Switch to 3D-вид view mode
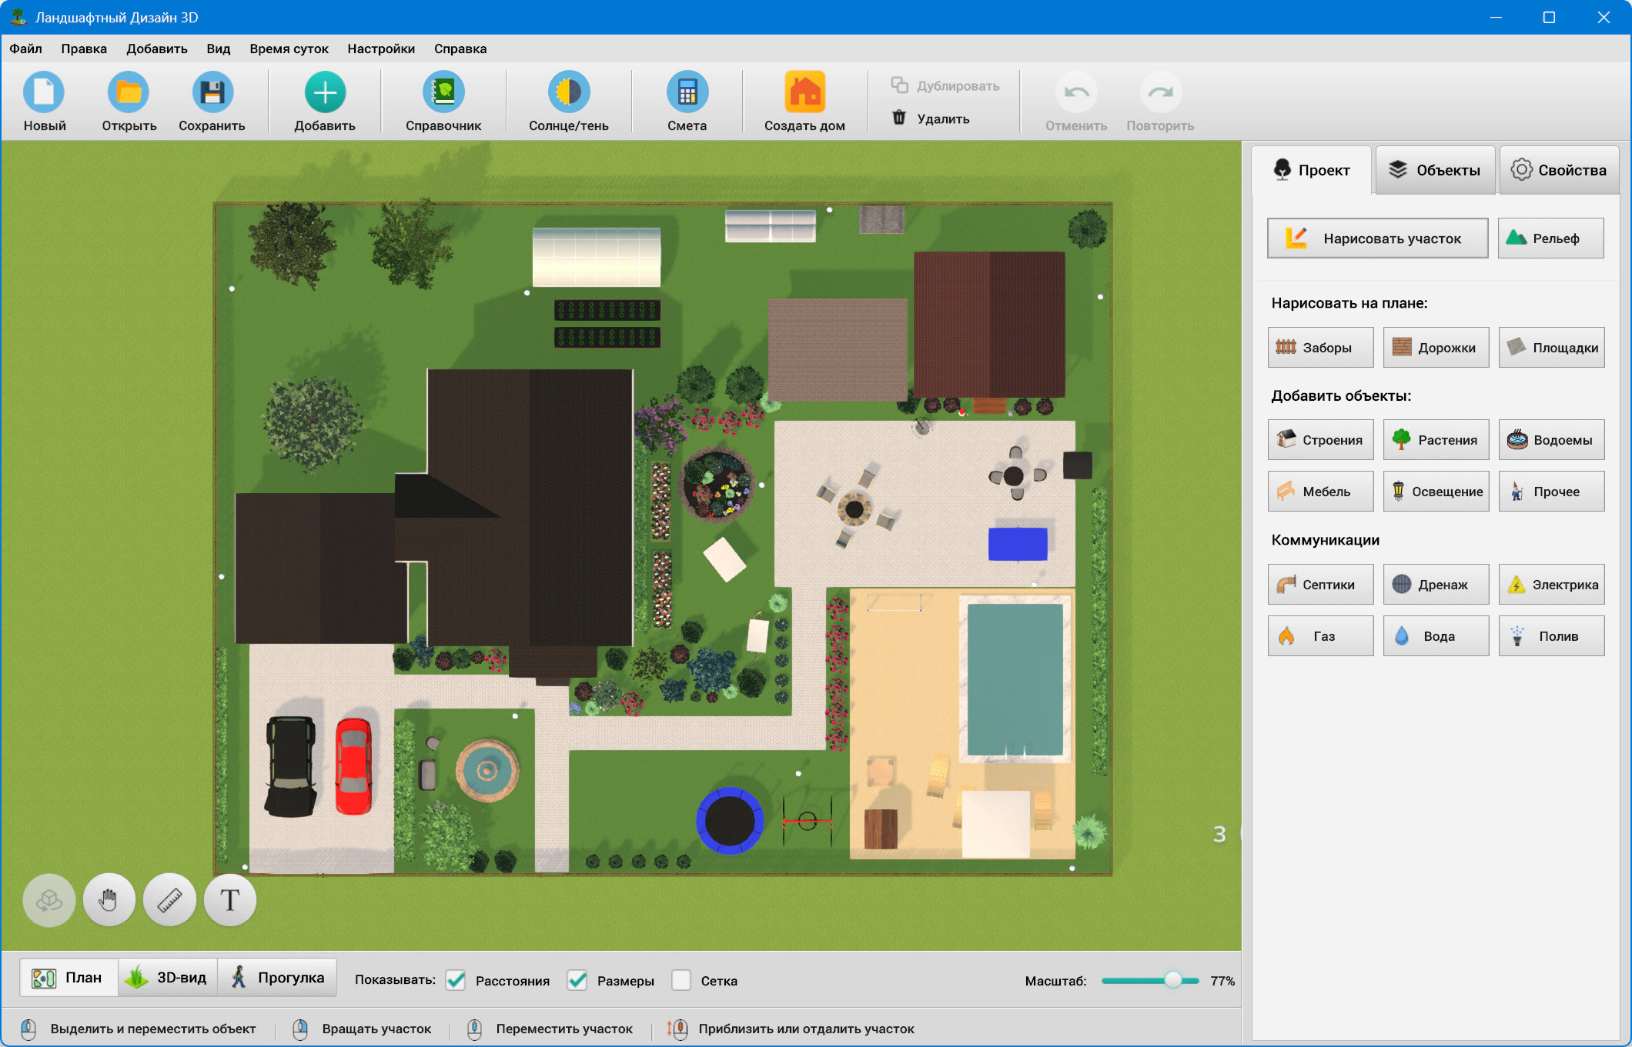The width and height of the screenshot is (1632, 1047). [168, 977]
